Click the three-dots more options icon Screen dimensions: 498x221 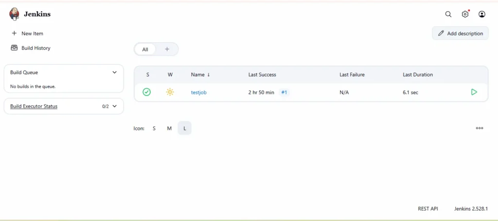(480, 128)
